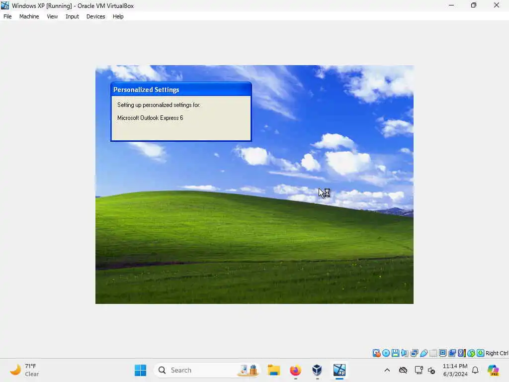Open the Windows Start menu
Viewport: 509px width, 382px height.
point(140,370)
